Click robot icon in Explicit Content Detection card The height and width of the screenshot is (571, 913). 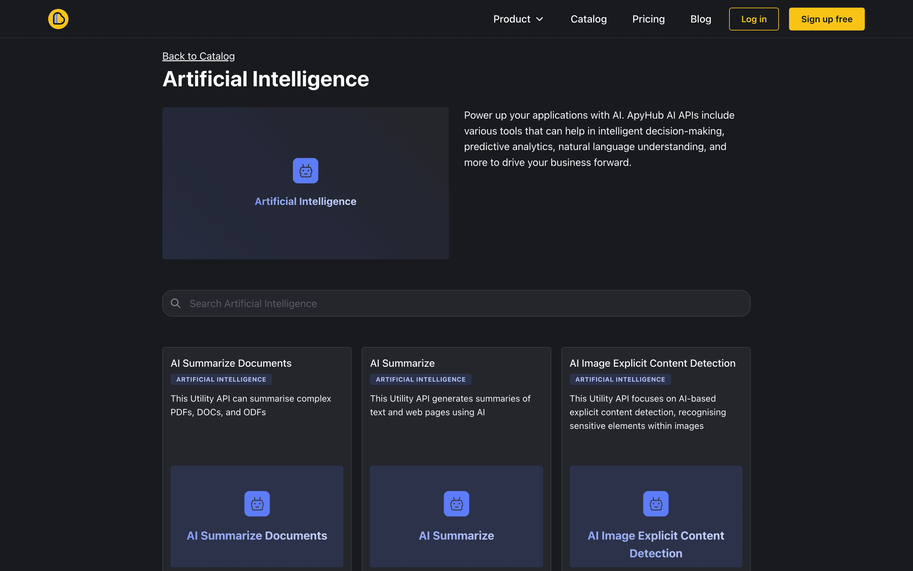click(655, 503)
